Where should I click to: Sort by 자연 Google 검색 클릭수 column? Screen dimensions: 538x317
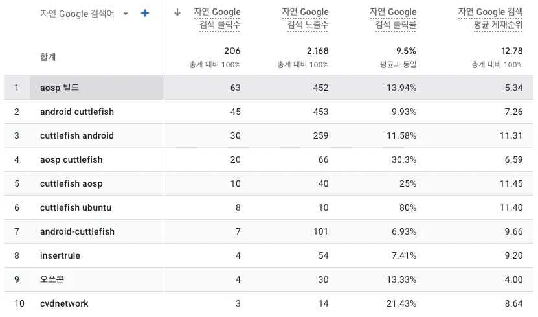pos(217,19)
